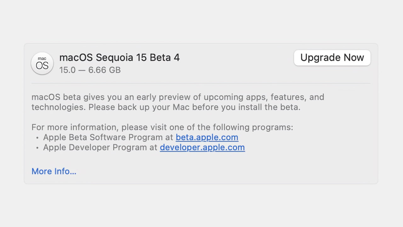Viewport: 403px width, 227px height.
Task: Select the macOS Sequoia 15 Beta 4 title
Action: [120, 57]
